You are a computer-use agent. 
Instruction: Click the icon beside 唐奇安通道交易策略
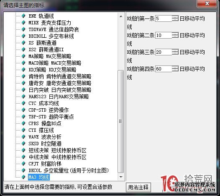[x=23, y=83]
